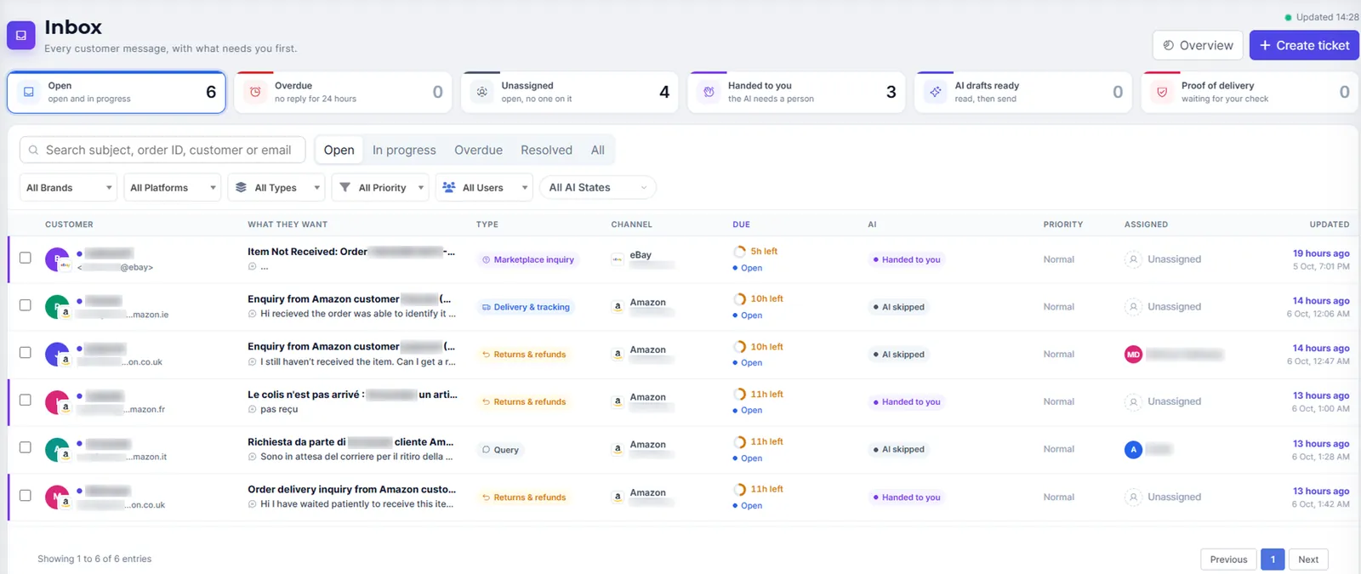Select the checkbox for the amazon.fr ticket

[26, 400]
